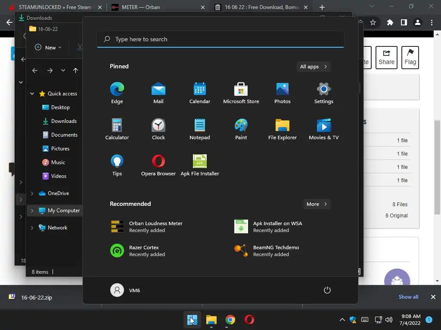Open the clock and date flyout
The width and height of the screenshot is (441, 330).
(x=410, y=320)
